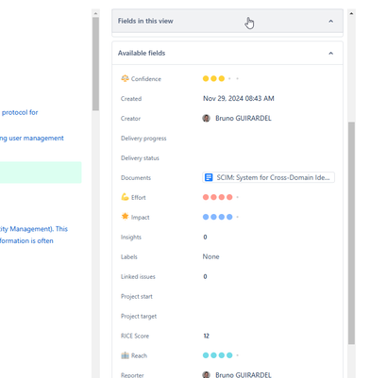Click the description pane scrollbar thumb

[95, 64]
